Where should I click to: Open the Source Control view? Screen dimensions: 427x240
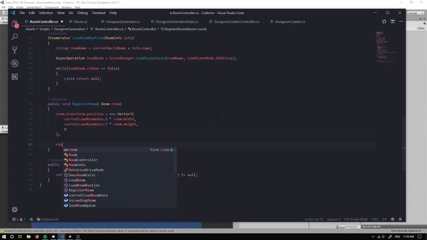(x=15, y=50)
